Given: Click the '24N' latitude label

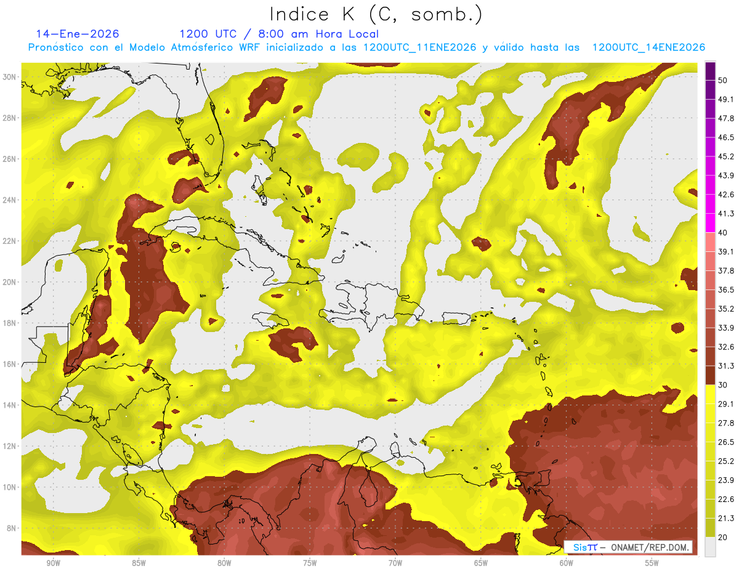Looking at the screenshot, I should pyautogui.click(x=10, y=200).
